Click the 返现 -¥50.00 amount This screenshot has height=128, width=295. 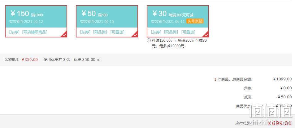(x=284, y=97)
